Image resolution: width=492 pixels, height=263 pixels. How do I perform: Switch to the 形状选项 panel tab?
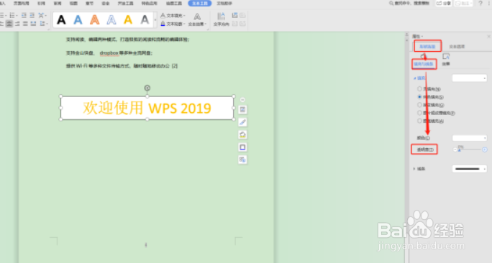point(427,47)
